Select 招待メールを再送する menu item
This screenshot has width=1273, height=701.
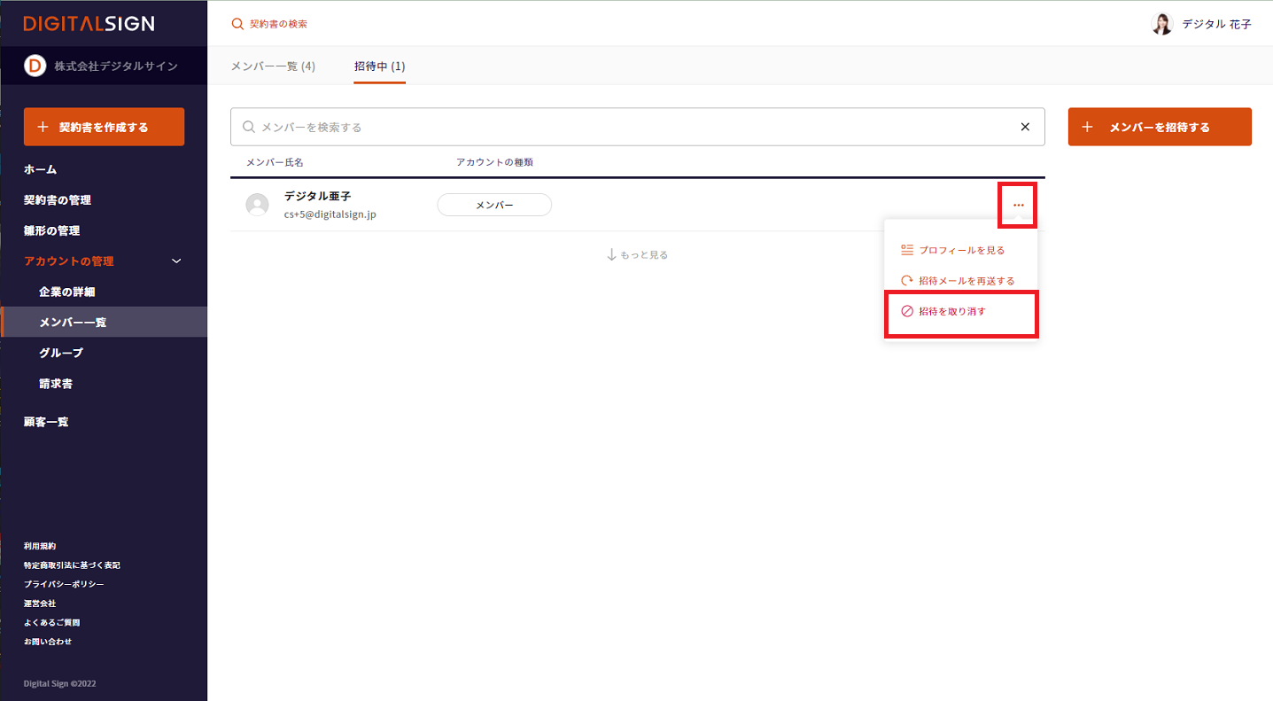click(x=966, y=281)
